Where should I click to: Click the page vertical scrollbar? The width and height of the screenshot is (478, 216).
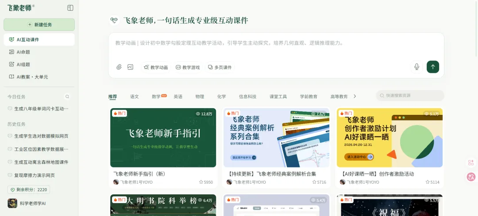click(477, 29)
